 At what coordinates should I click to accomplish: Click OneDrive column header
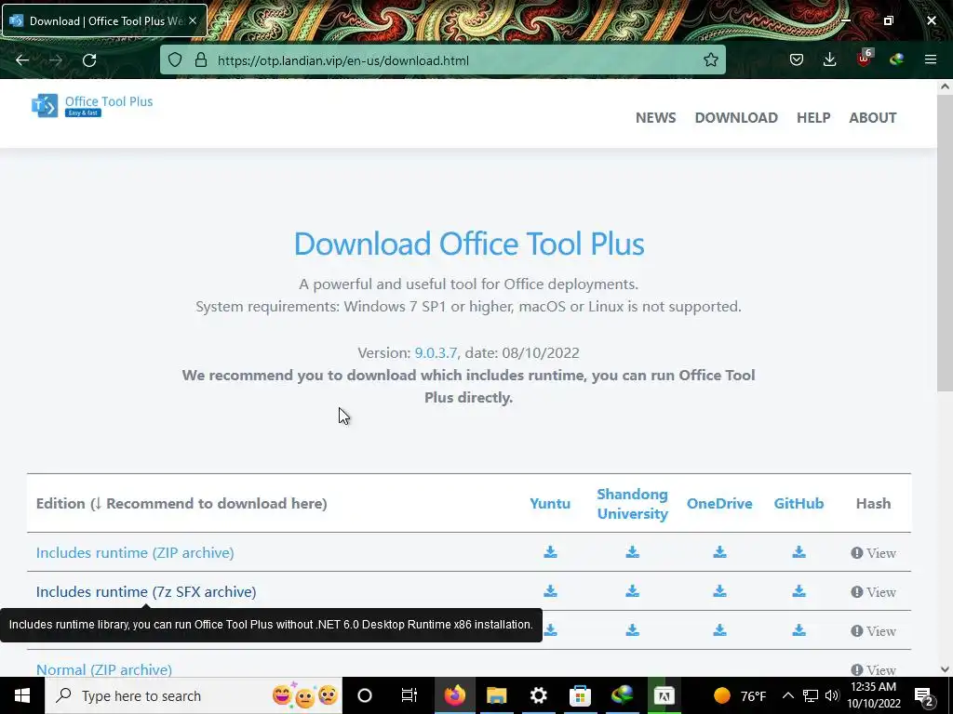pos(719,503)
